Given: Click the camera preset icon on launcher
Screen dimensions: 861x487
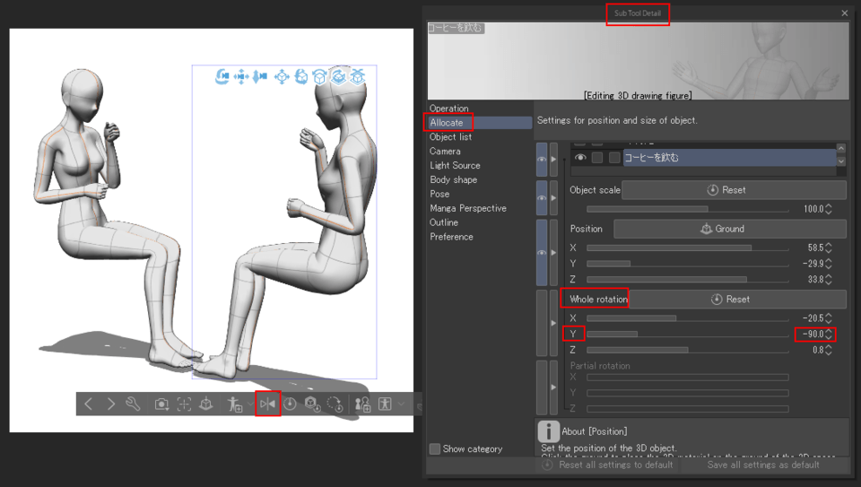Looking at the screenshot, I should click(161, 404).
